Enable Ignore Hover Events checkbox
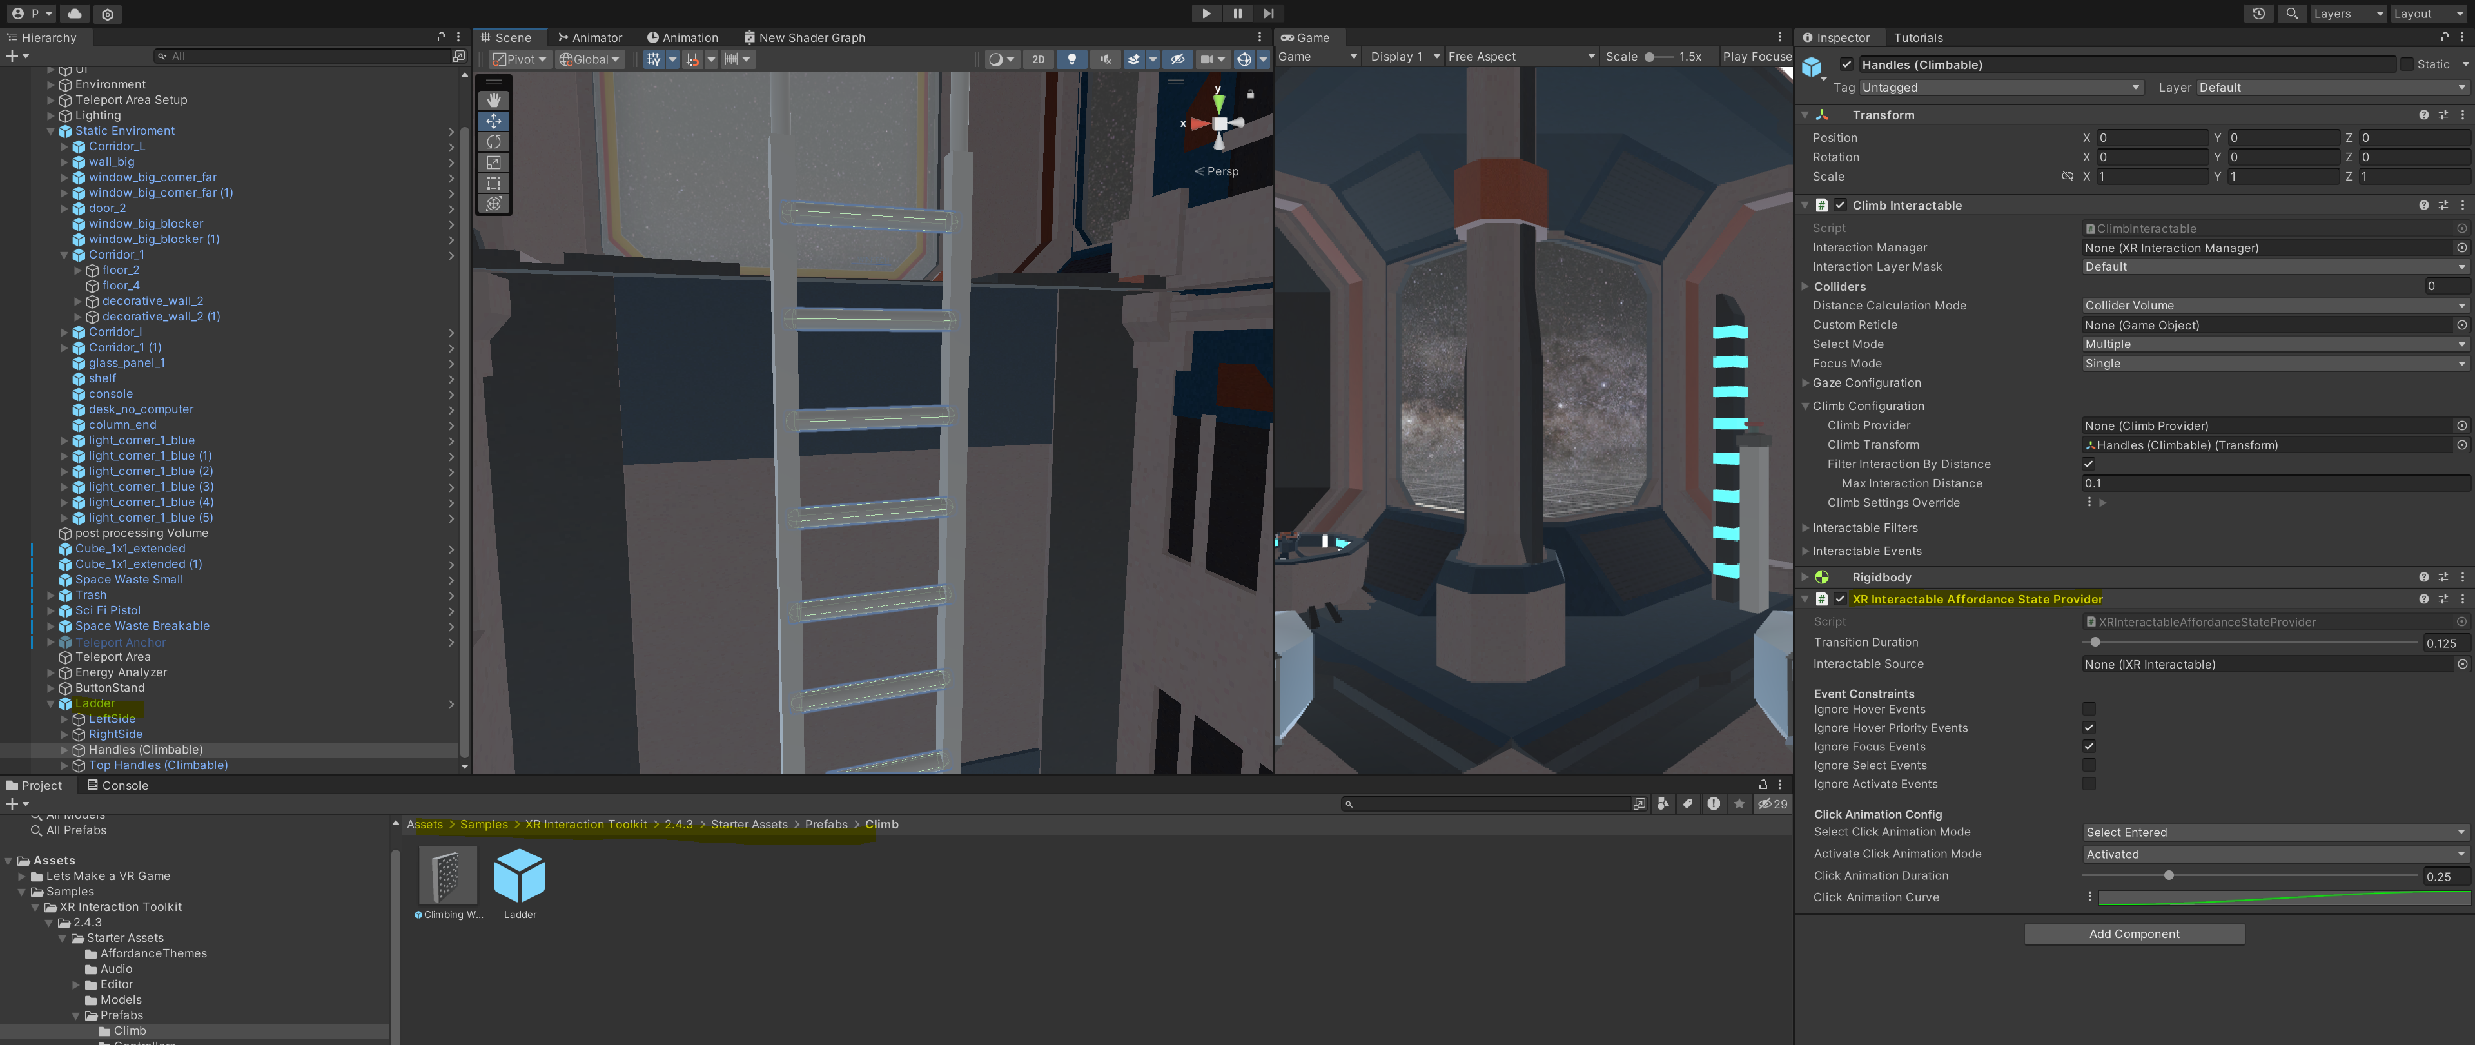Viewport: 2475px width, 1045px height. [x=2089, y=709]
